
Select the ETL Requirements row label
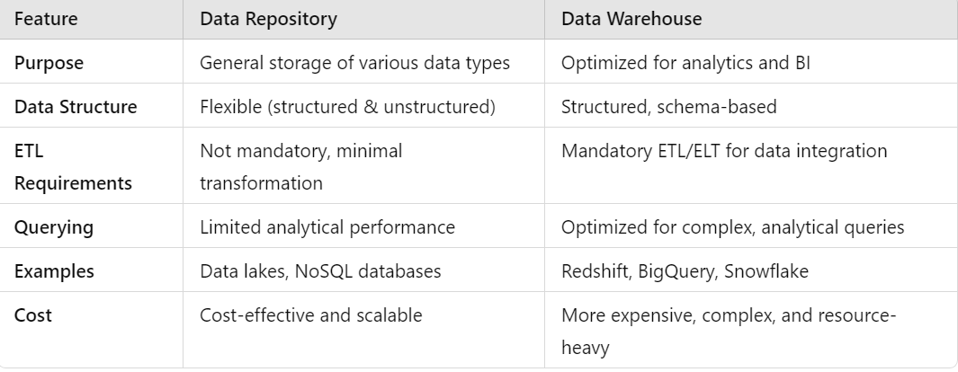74,166
